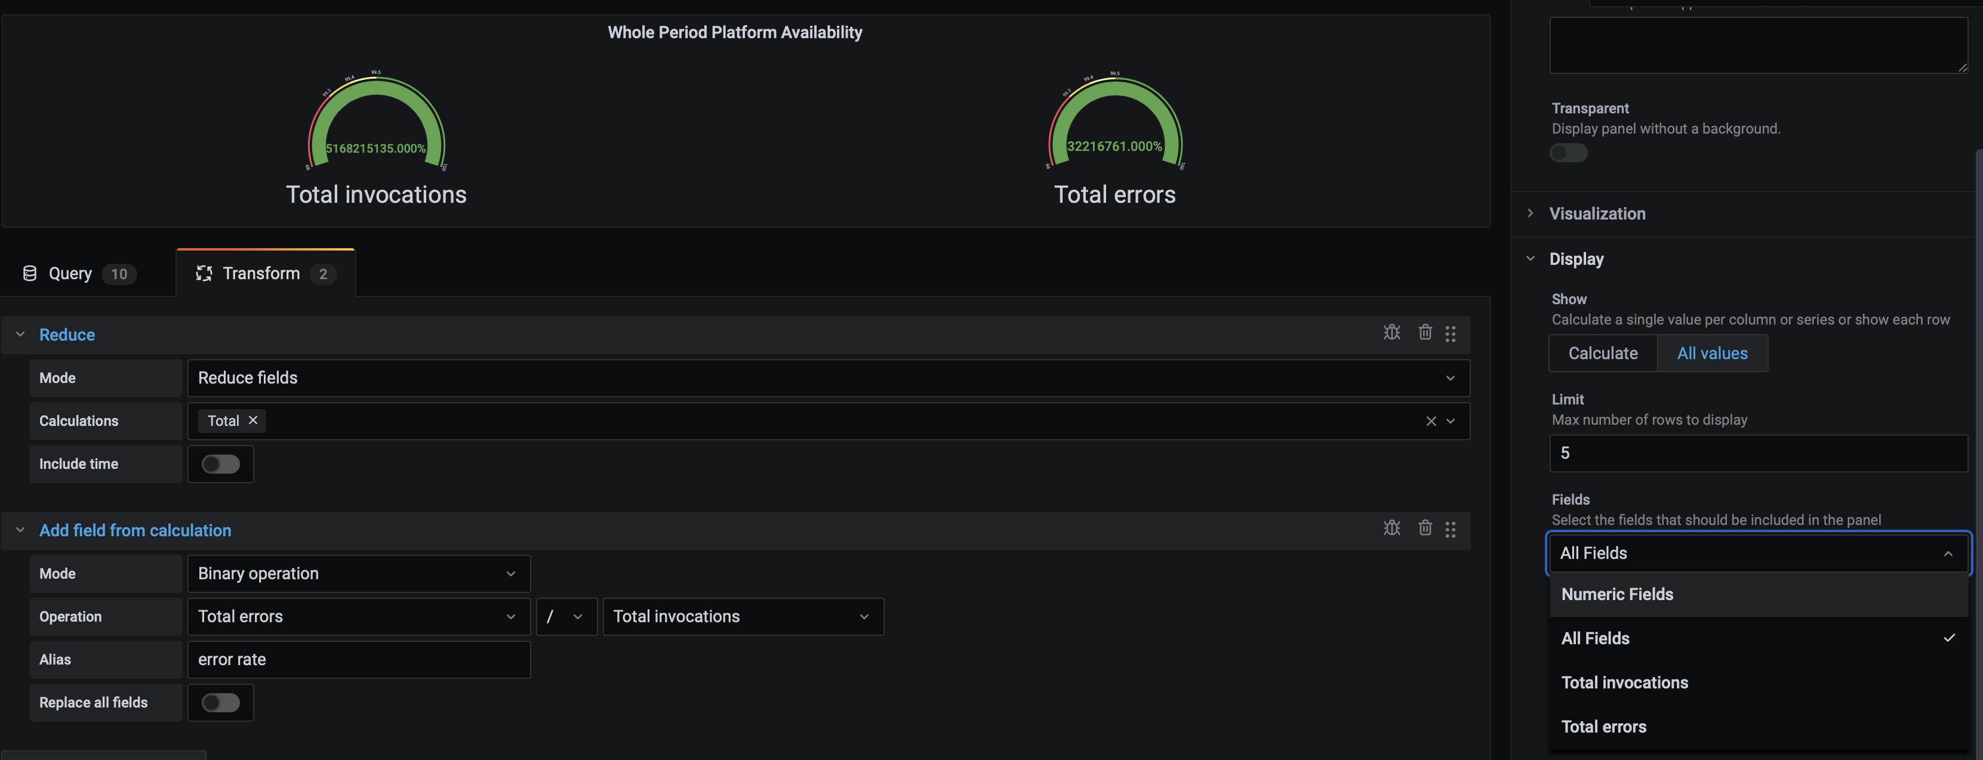
Task: Select Numeric Fields from the Fields dropdown
Action: tap(1616, 594)
